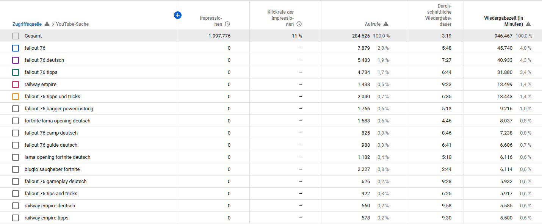Toggle the green 'fallout 76 tipps' checkbox
This screenshot has height=224, width=542.
click(x=16, y=72)
